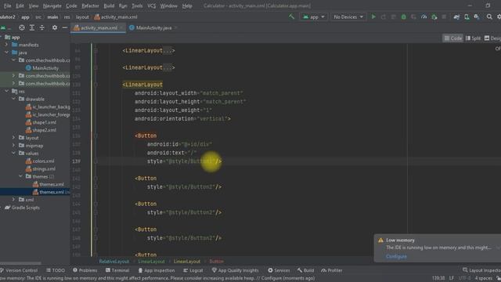
Task: Open the Services tool window
Action: pos(279,270)
